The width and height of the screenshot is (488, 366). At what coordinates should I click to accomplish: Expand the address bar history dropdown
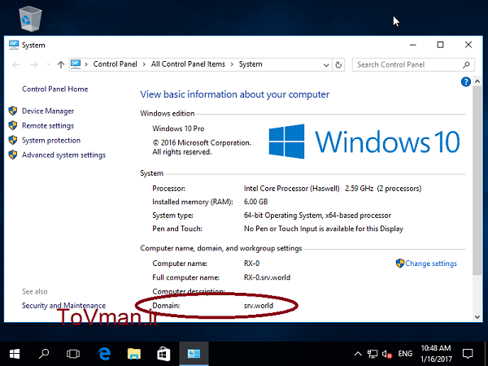pos(326,65)
